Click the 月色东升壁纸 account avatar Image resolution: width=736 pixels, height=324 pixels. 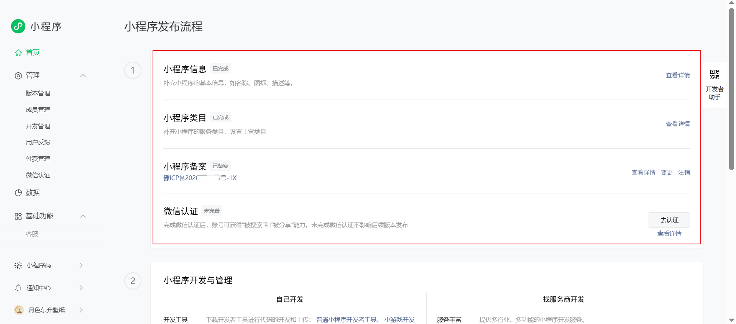19,310
